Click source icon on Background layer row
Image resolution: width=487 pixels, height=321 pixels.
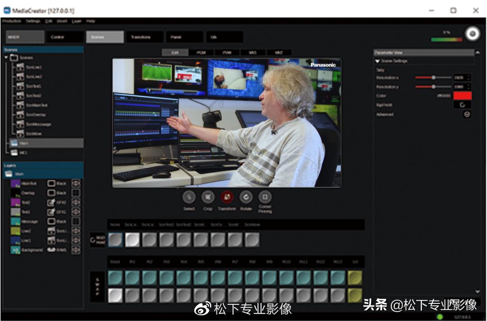point(51,250)
